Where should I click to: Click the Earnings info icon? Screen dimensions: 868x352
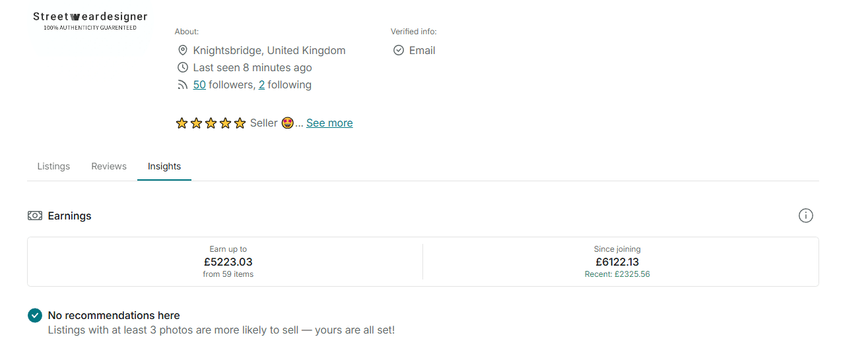(x=805, y=216)
